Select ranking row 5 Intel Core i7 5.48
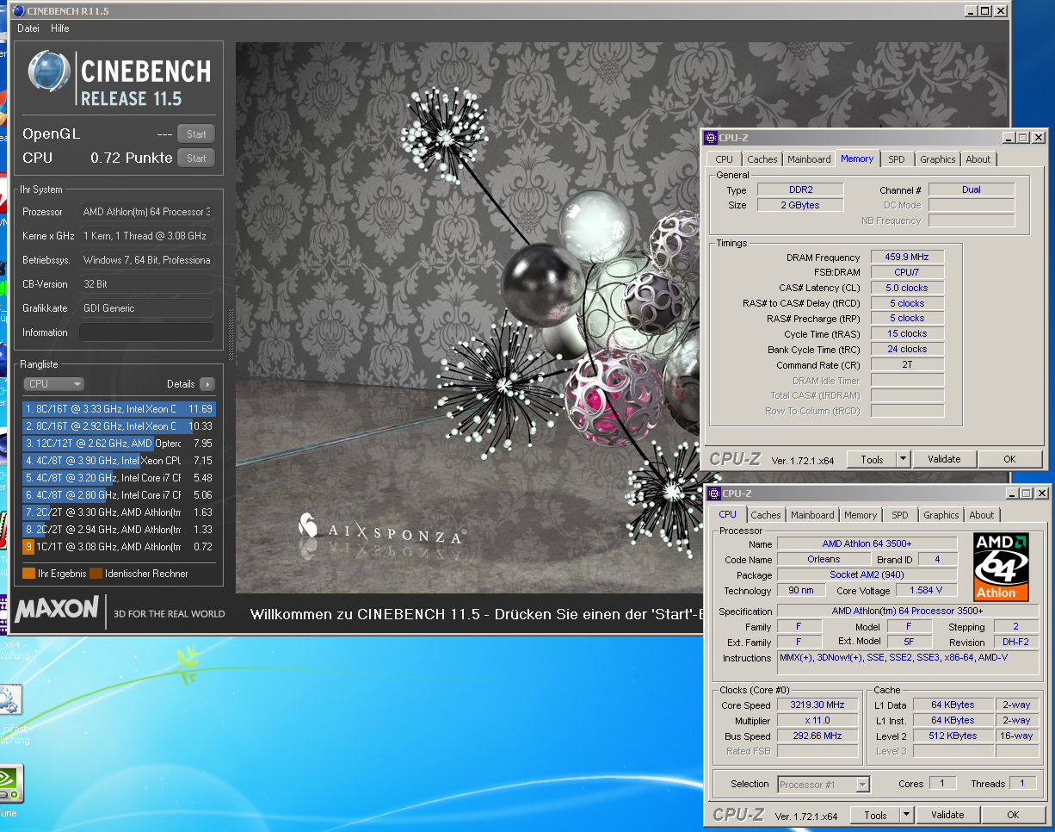This screenshot has width=1055, height=832. pyautogui.click(x=119, y=478)
